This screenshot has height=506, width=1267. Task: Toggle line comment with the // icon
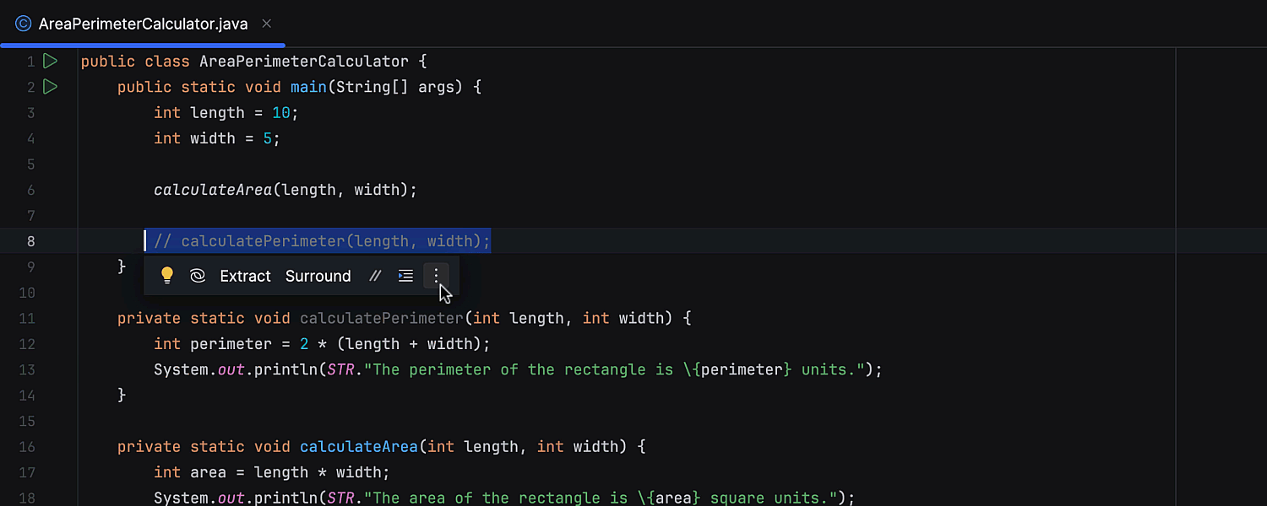375,276
